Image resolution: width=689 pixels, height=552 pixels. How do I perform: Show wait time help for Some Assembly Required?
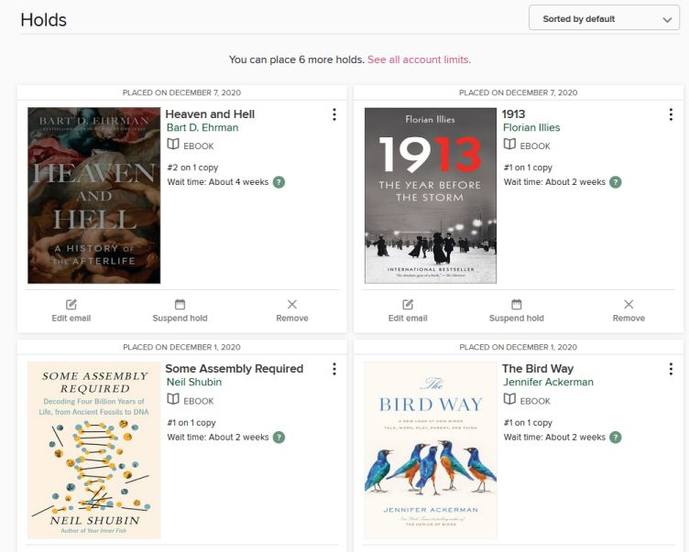pos(279,437)
